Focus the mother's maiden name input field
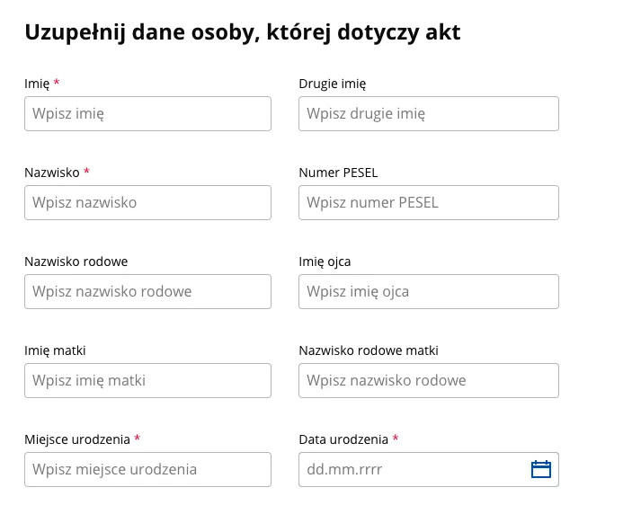 pos(428,381)
